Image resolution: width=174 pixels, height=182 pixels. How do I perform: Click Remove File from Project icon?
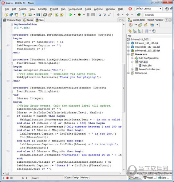coord(62,15)
